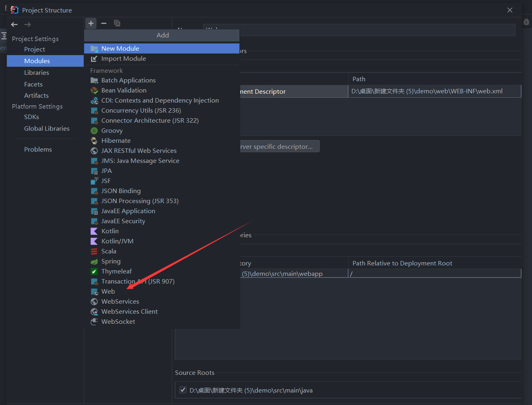Viewport: 532px width, 405px height.
Task: Choose Import Module menu entry
Action: point(162,59)
